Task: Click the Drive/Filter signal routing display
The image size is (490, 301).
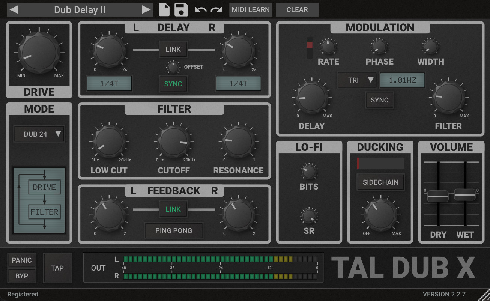Action: point(39,200)
